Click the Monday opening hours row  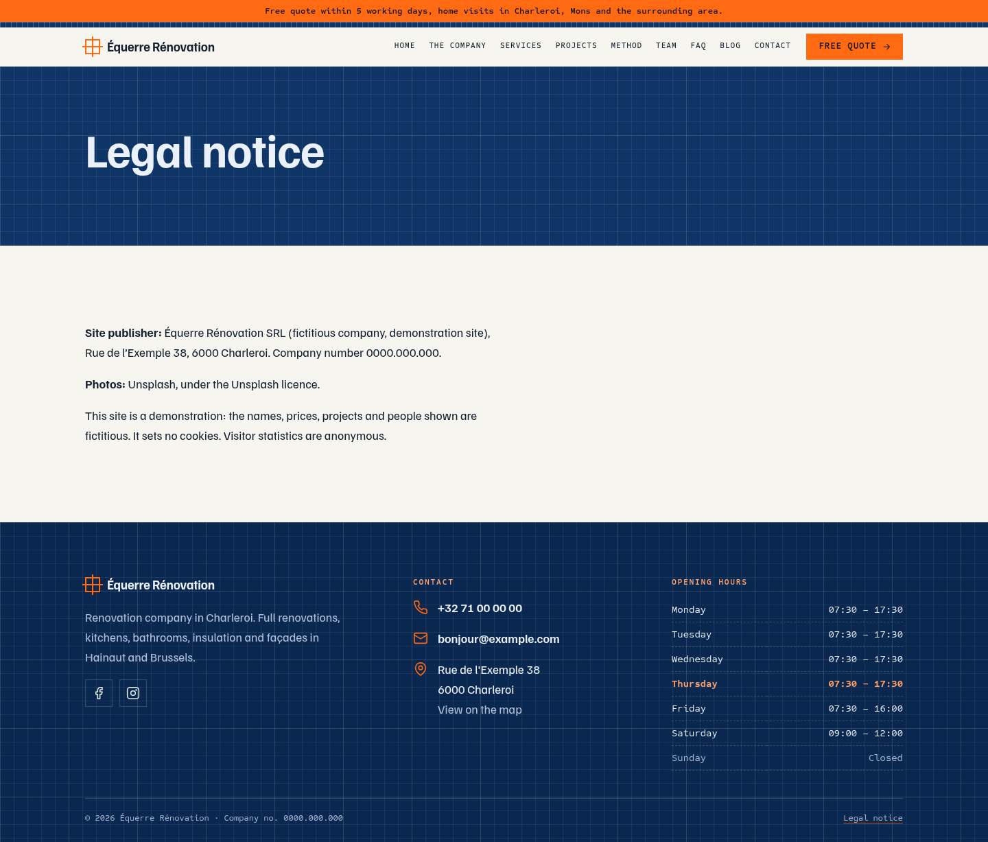[787, 609]
